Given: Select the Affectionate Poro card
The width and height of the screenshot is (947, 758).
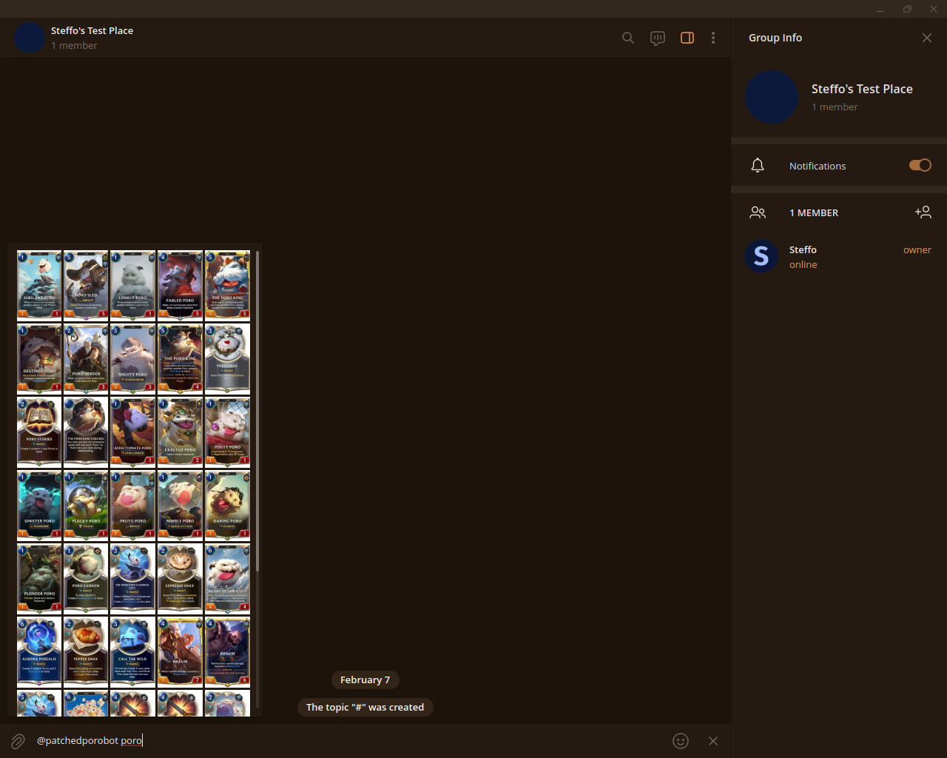Looking at the screenshot, I should 133,432.
